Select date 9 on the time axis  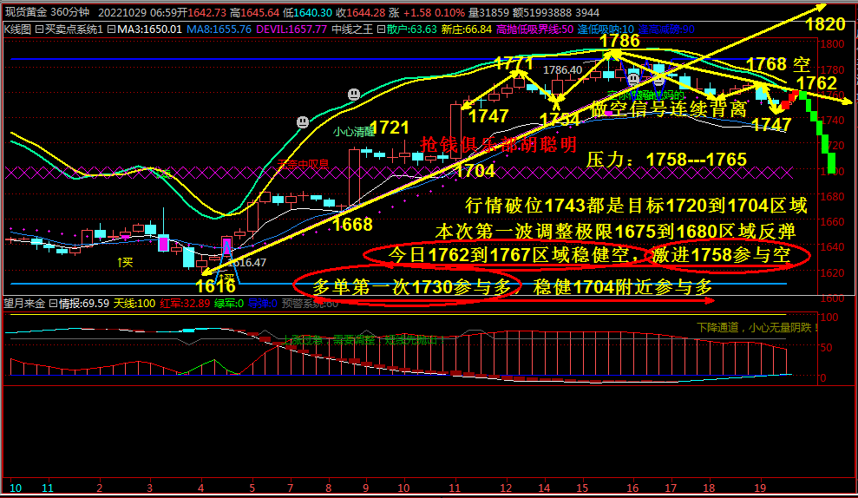365,488
